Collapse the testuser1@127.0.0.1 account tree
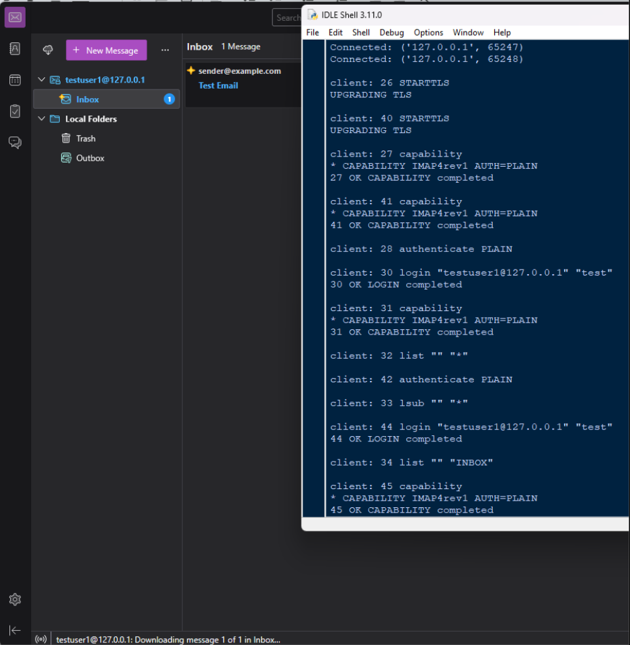 (x=42, y=79)
